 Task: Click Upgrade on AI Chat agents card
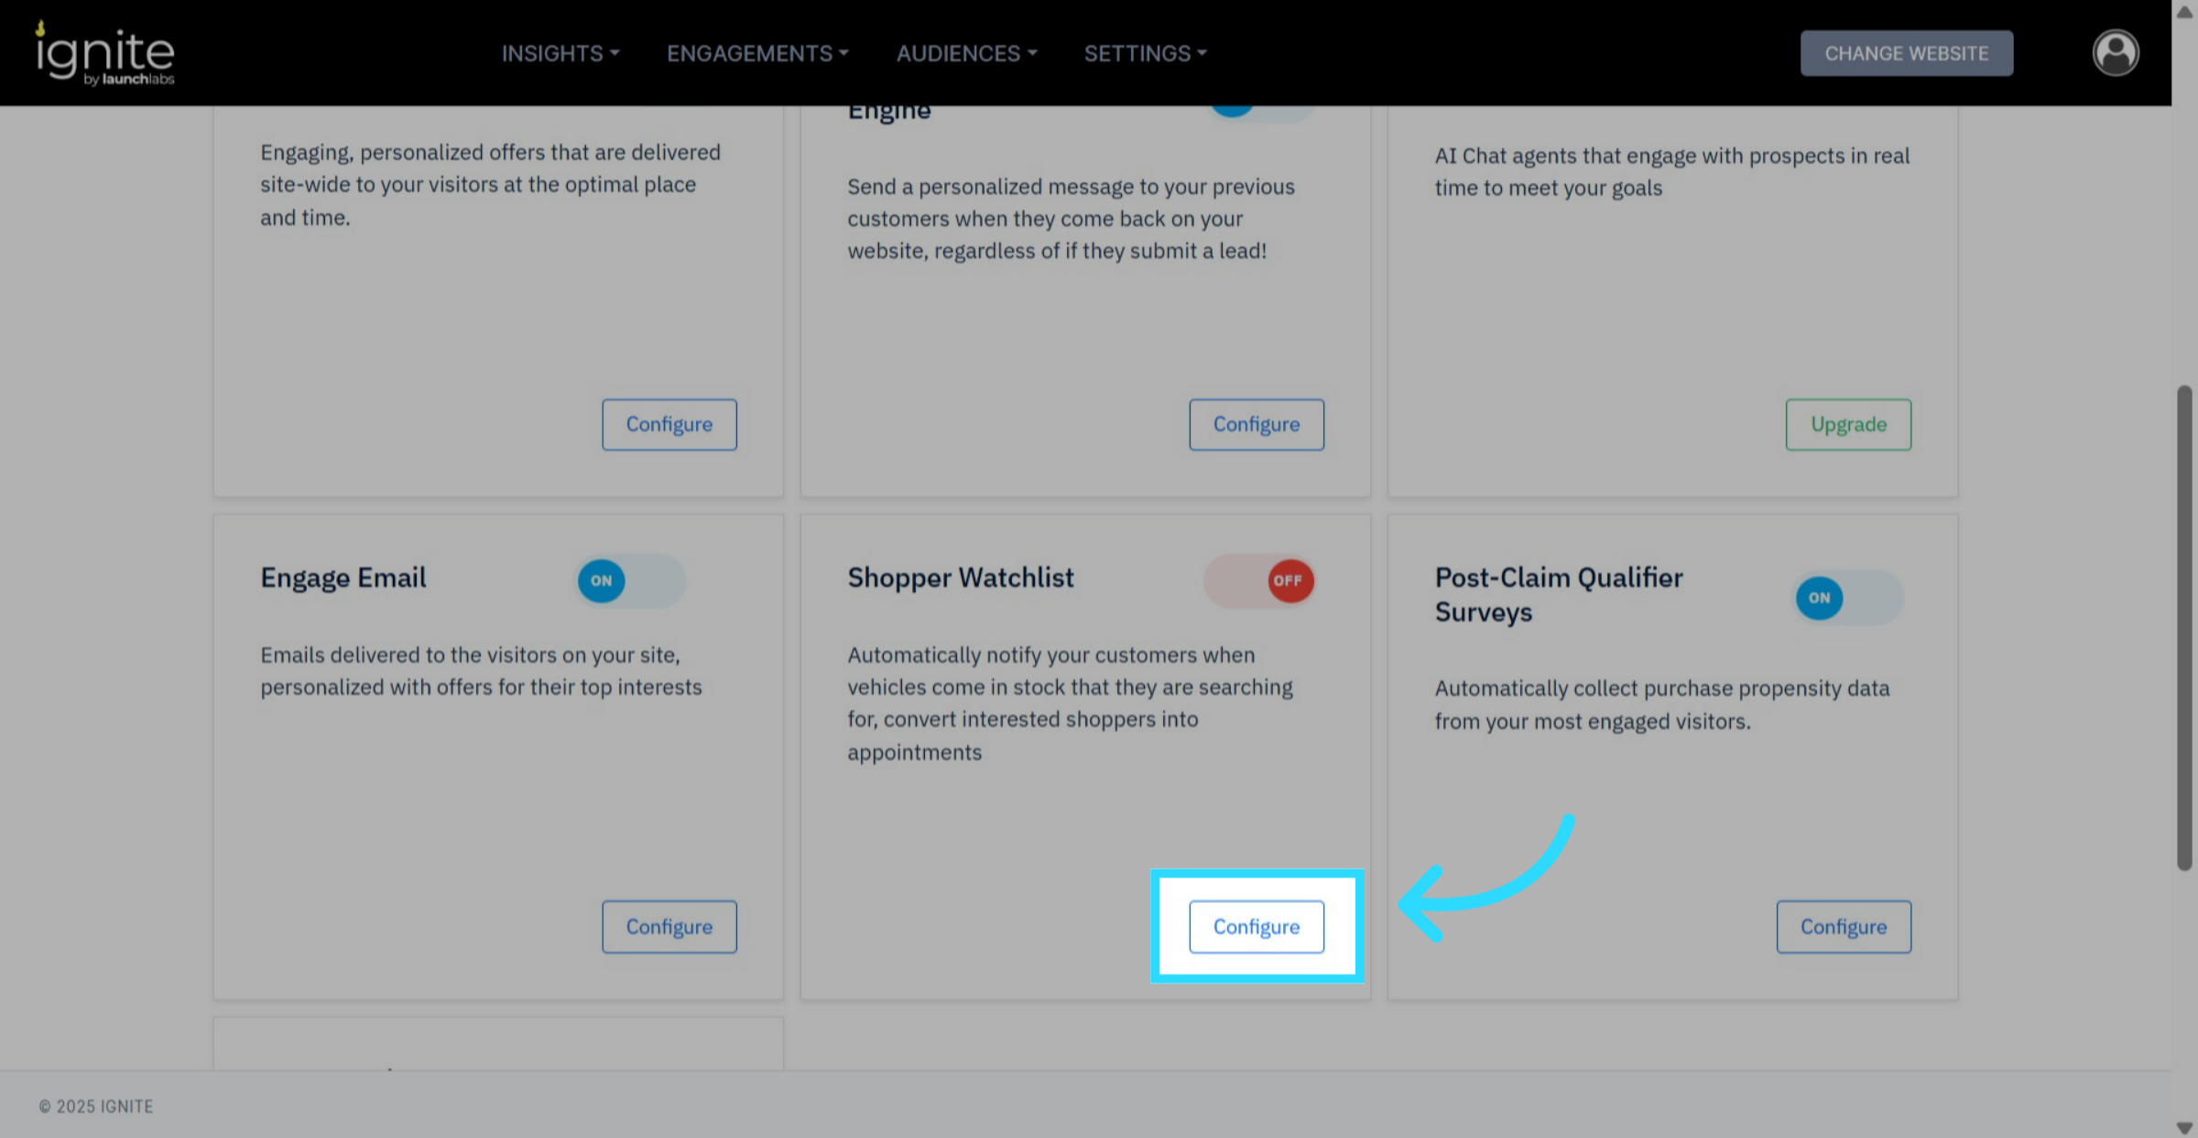[x=1847, y=424]
